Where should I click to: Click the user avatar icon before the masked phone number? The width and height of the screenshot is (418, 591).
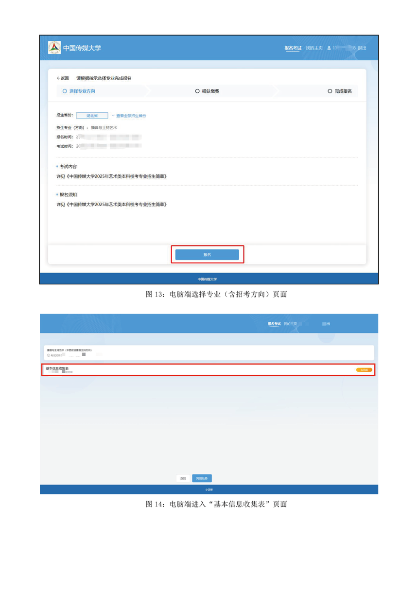[x=329, y=48]
